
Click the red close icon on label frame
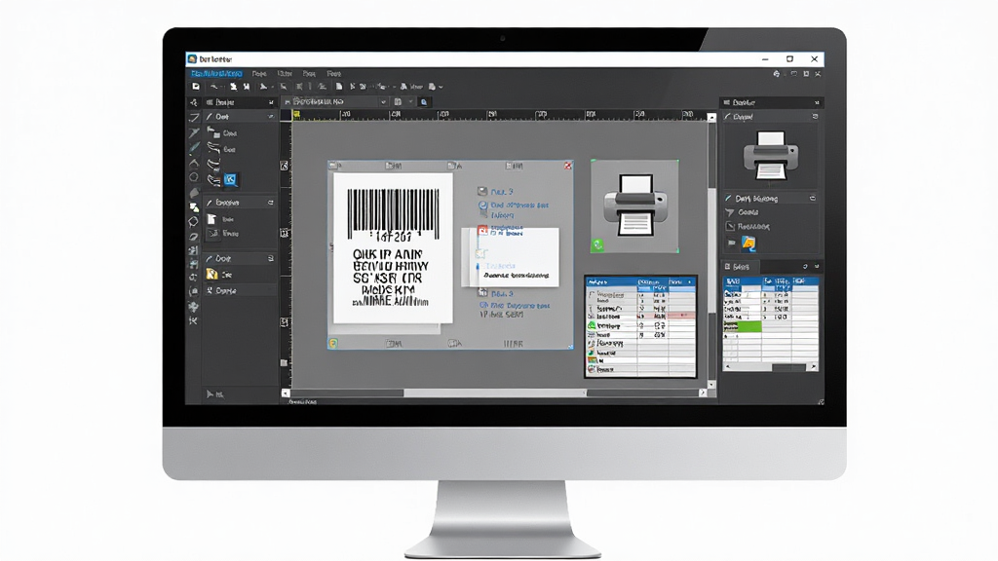pyautogui.click(x=568, y=166)
